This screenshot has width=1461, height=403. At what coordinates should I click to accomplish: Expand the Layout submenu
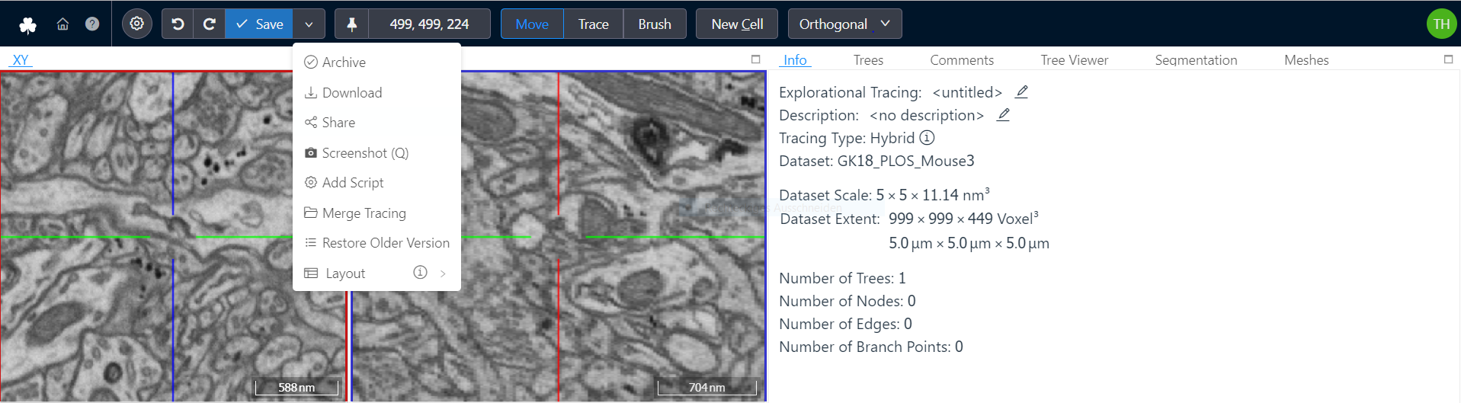point(376,273)
